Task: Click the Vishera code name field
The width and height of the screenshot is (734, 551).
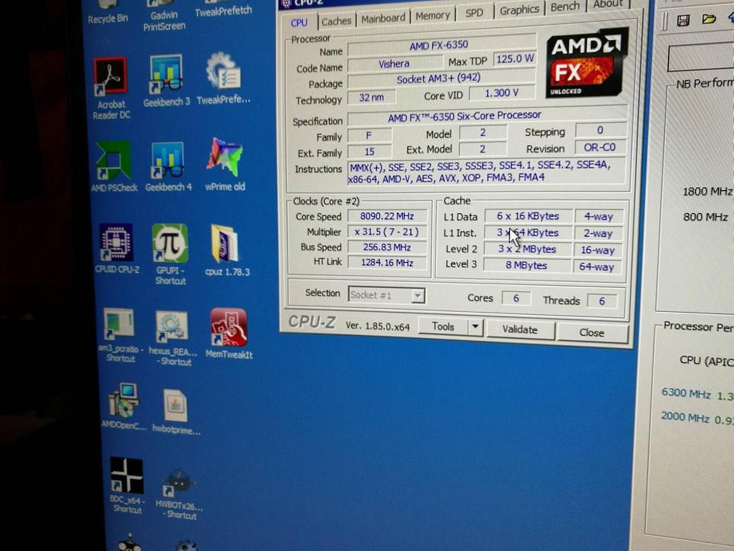Action: click(x=395, y=64)
